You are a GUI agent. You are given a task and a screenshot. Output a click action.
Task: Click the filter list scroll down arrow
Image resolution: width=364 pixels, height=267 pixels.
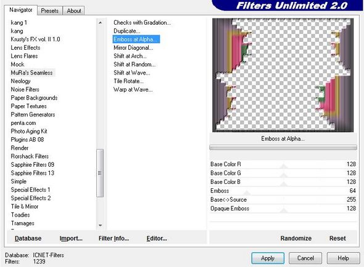(x=101, y=225)
